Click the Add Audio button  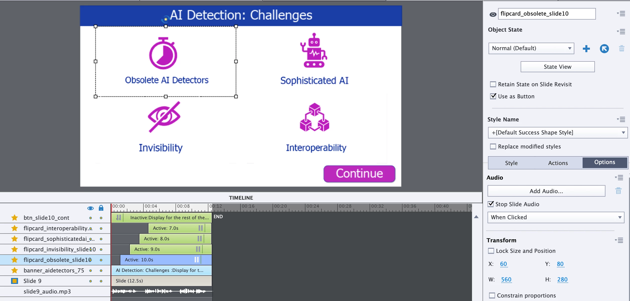[546, 191]
